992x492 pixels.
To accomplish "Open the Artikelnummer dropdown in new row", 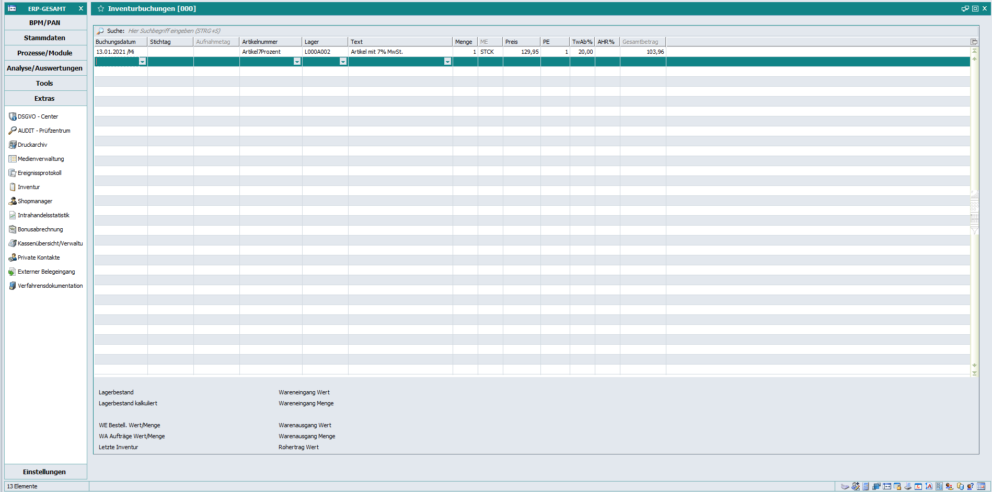I will click(x=297, y=62).
